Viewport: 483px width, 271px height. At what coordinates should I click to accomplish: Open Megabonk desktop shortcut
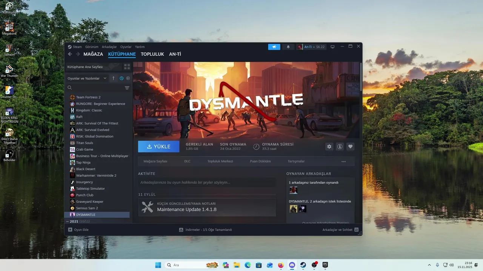9,29
